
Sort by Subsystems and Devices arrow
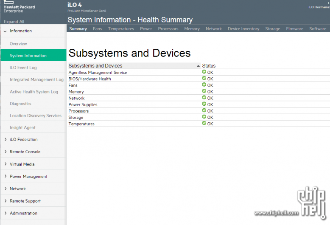pyautogui.click(x=198, y=66)
